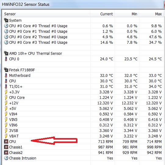Click the T1/D1+ thermometer icon

point(6,87)
